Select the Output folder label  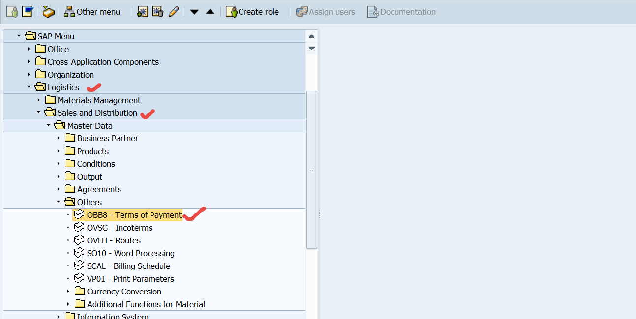tap(90, 177)
